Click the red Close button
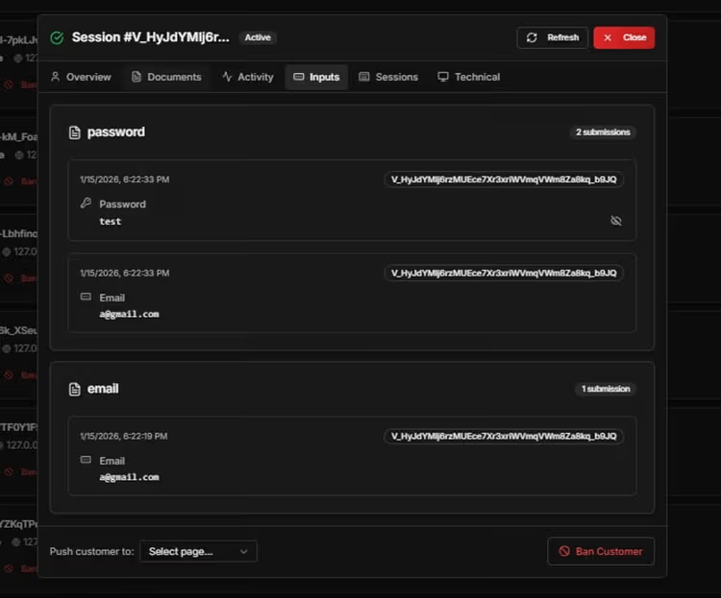Image resolution: width=721 pixels, height=598 pixels. tap(624, 37)
